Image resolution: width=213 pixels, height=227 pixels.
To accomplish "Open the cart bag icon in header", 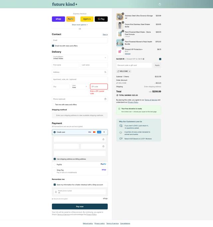I will [x=160, y=4].
